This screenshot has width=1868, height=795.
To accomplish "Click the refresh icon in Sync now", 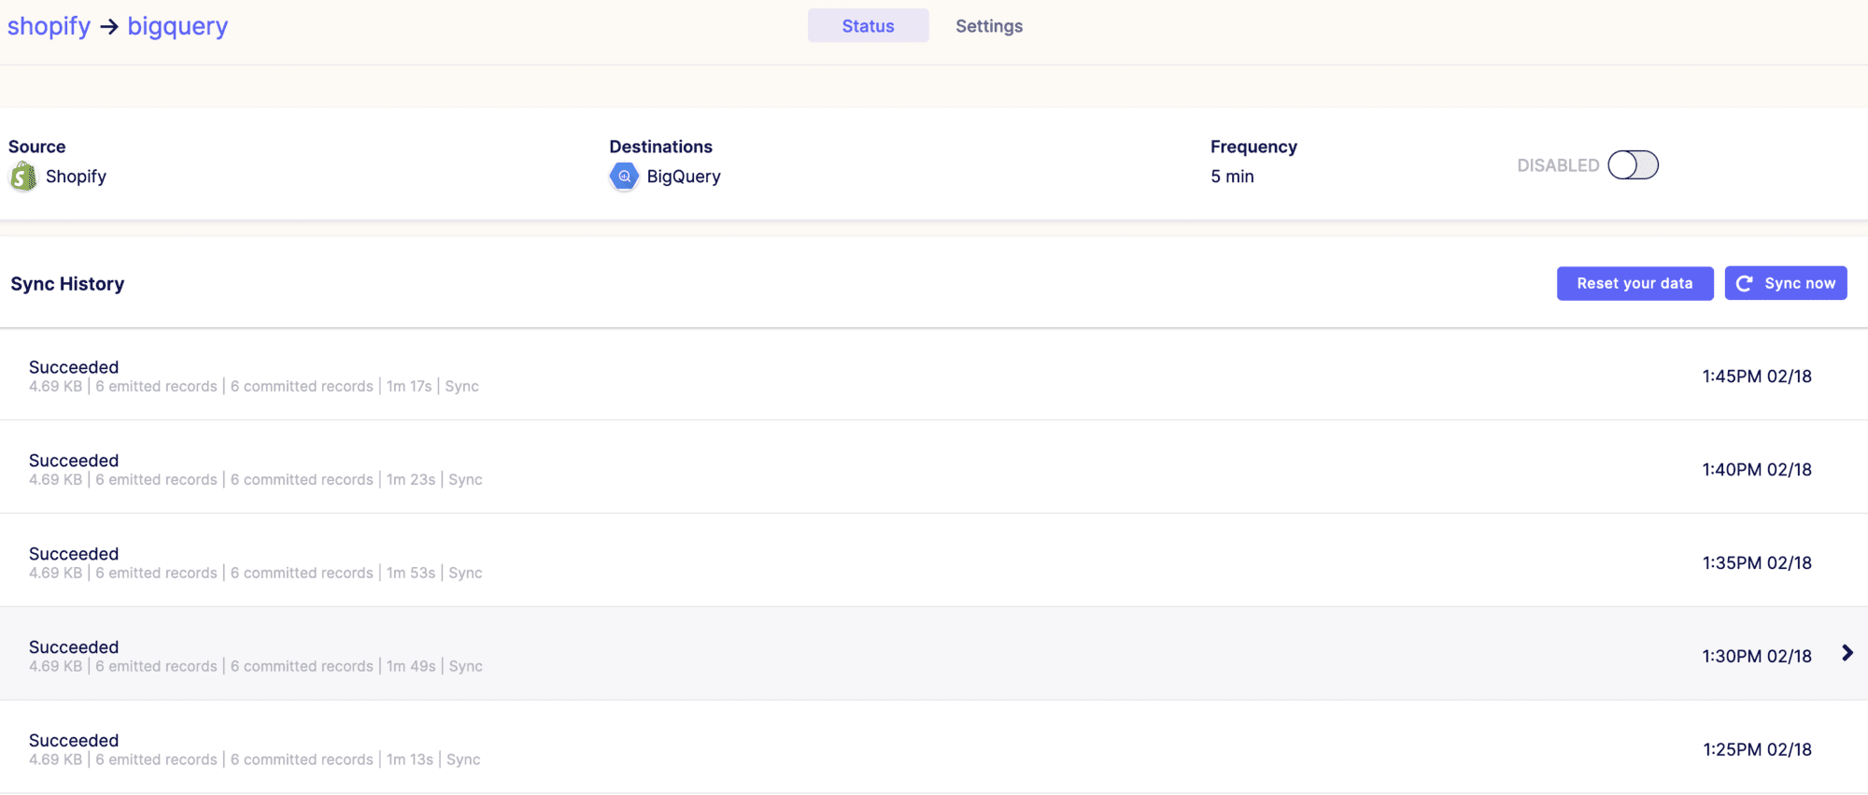I will [x=1744, y=283].
